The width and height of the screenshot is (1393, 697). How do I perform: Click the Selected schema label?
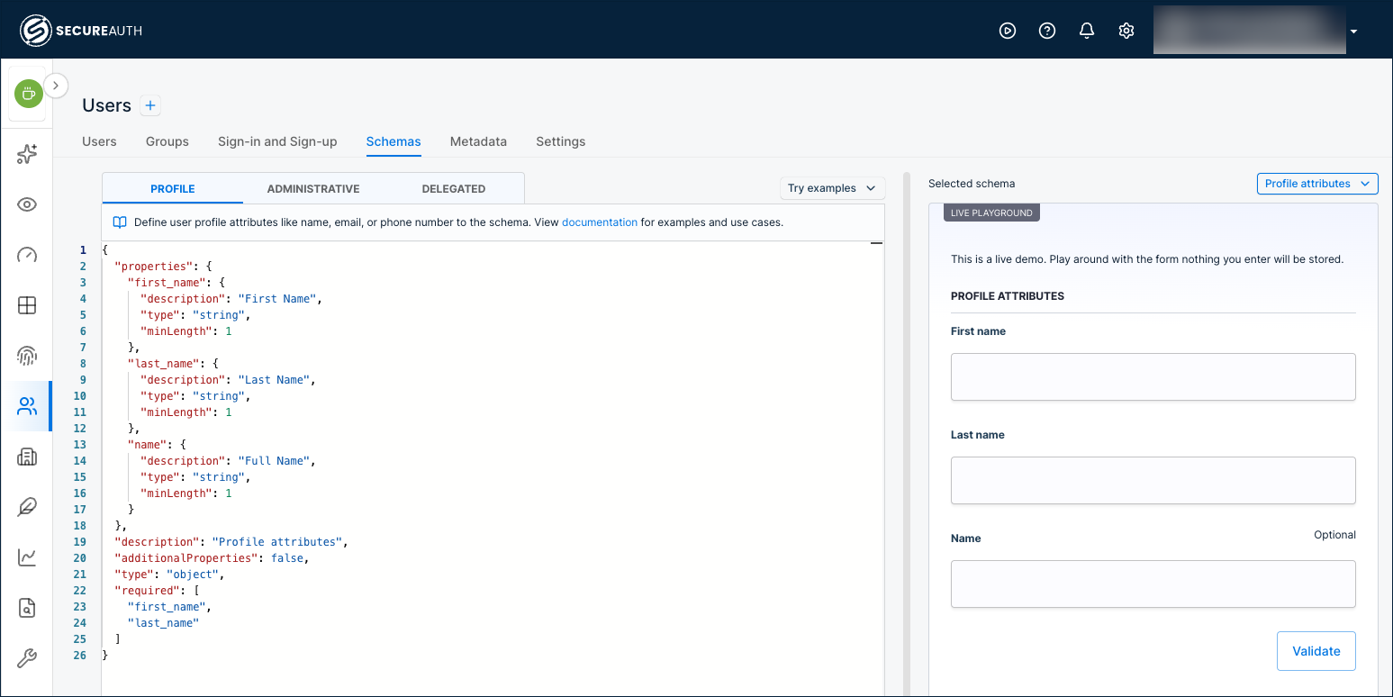click(x=972, y=184)
